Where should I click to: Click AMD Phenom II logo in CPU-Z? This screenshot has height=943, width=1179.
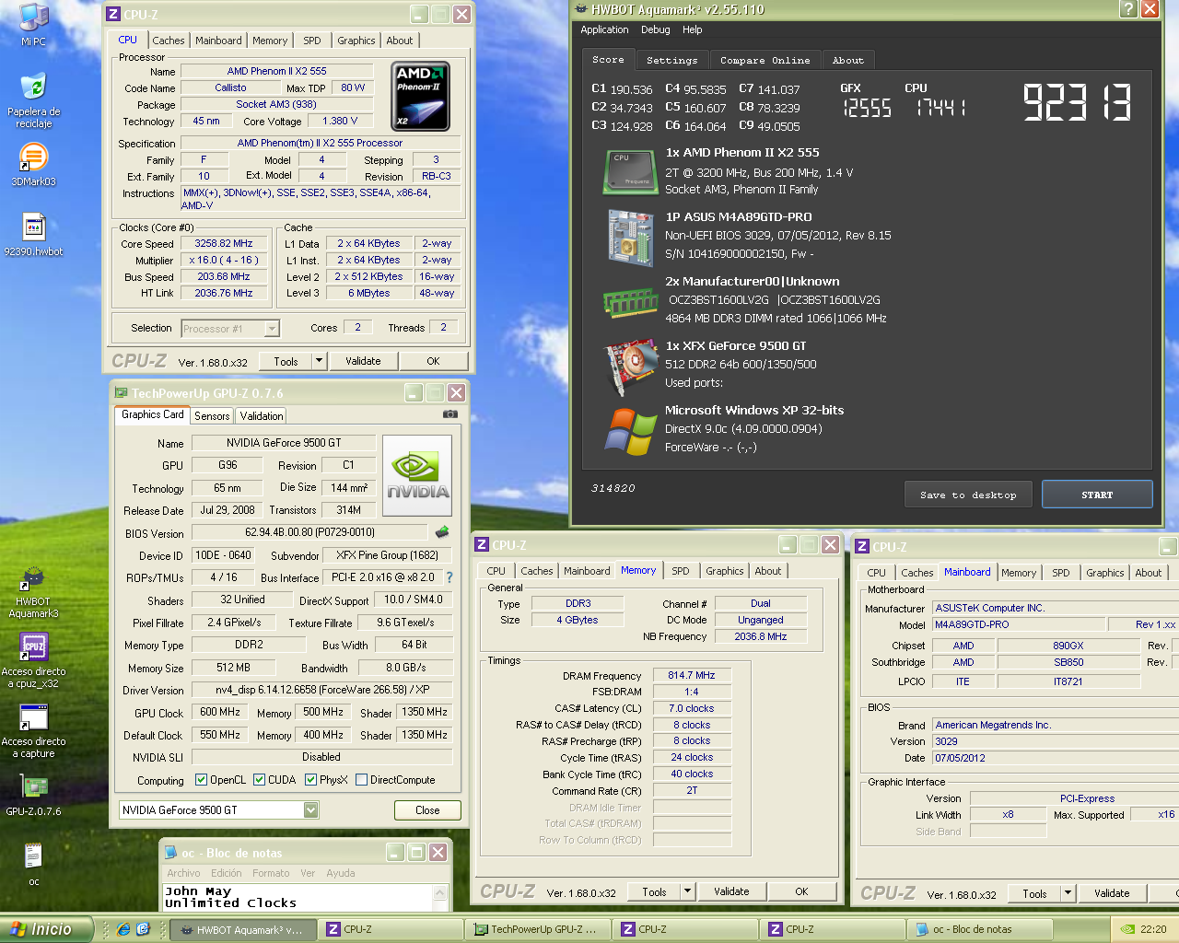421,96
